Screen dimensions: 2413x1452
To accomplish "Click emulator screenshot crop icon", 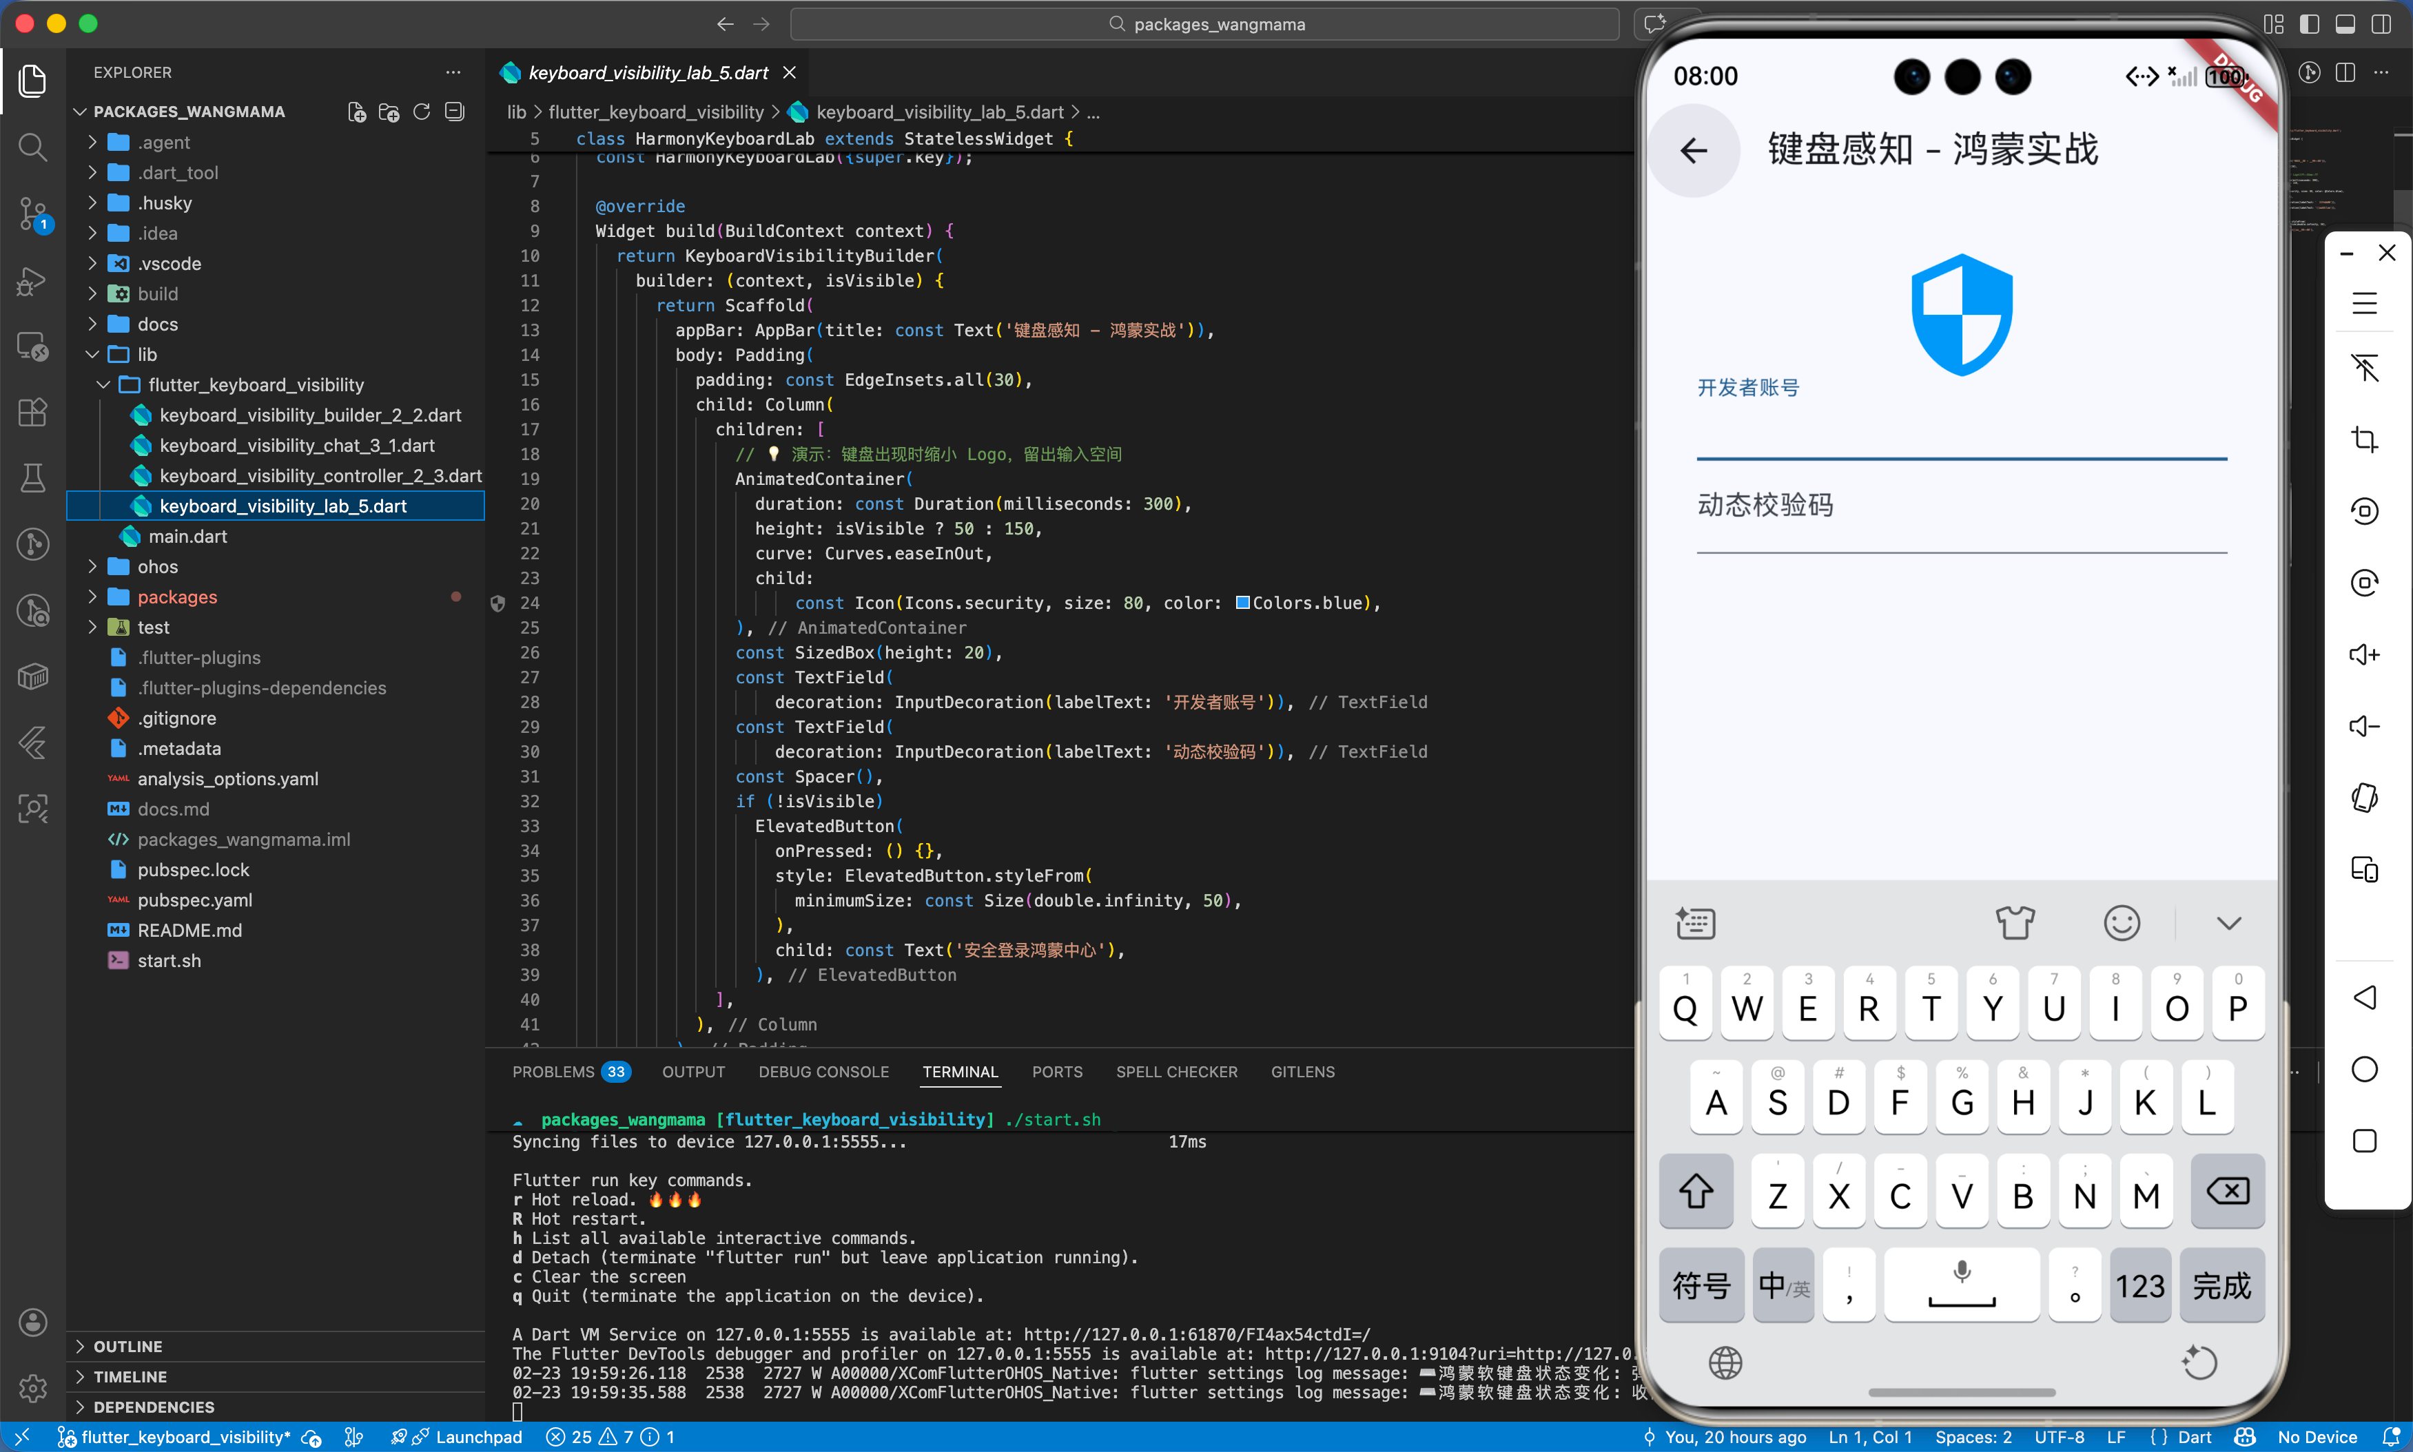I will pos(2364,439).
